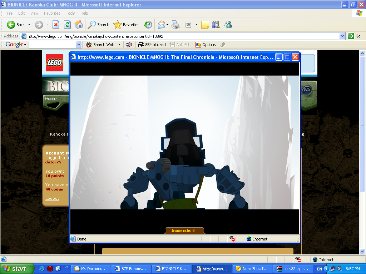Image resolution: width=366 pixels, height=274 pixels.
Task: Click the Research books icon
Action: click(x=216, y=25)
